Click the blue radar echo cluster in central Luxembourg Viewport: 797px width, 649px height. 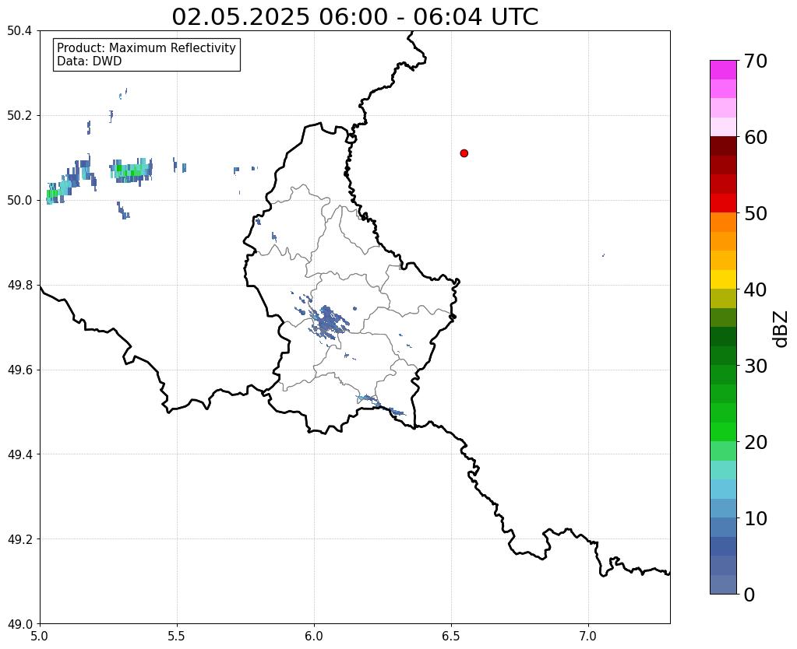(x=326, y=321)
